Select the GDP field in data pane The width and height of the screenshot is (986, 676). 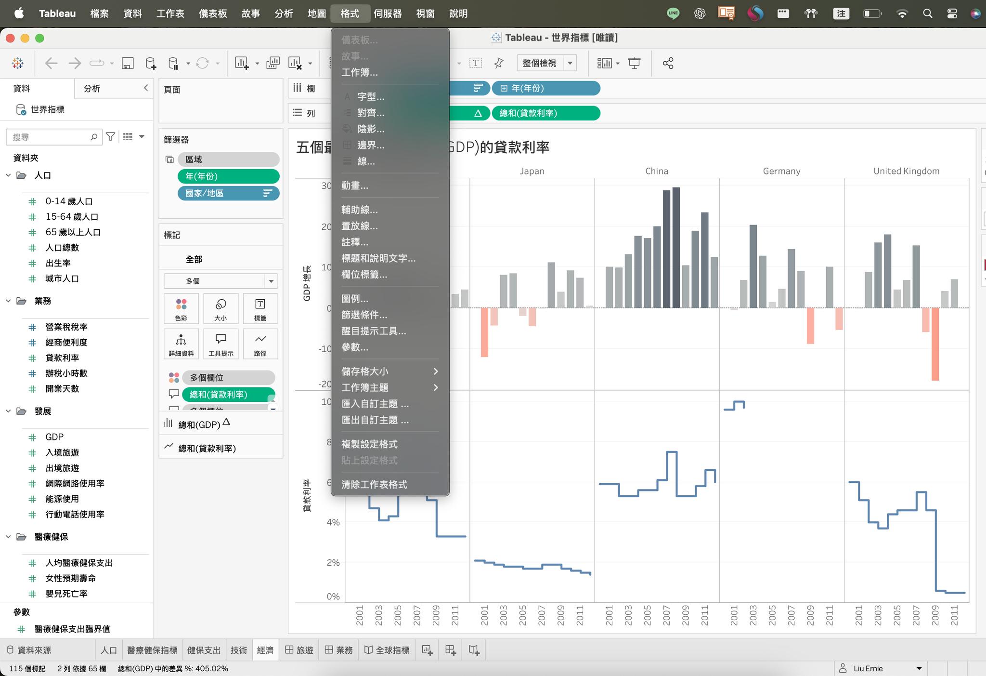point(54,437)
